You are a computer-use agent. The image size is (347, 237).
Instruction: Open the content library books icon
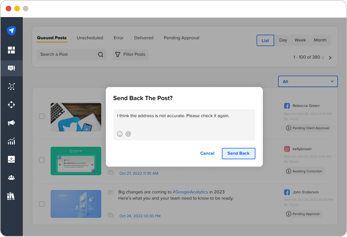[x=11, y=196]
